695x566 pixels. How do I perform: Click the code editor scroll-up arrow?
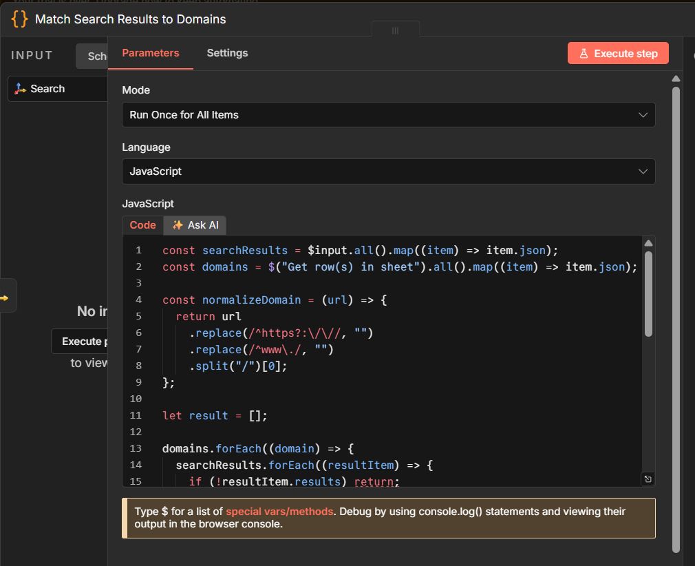[648, 243]
